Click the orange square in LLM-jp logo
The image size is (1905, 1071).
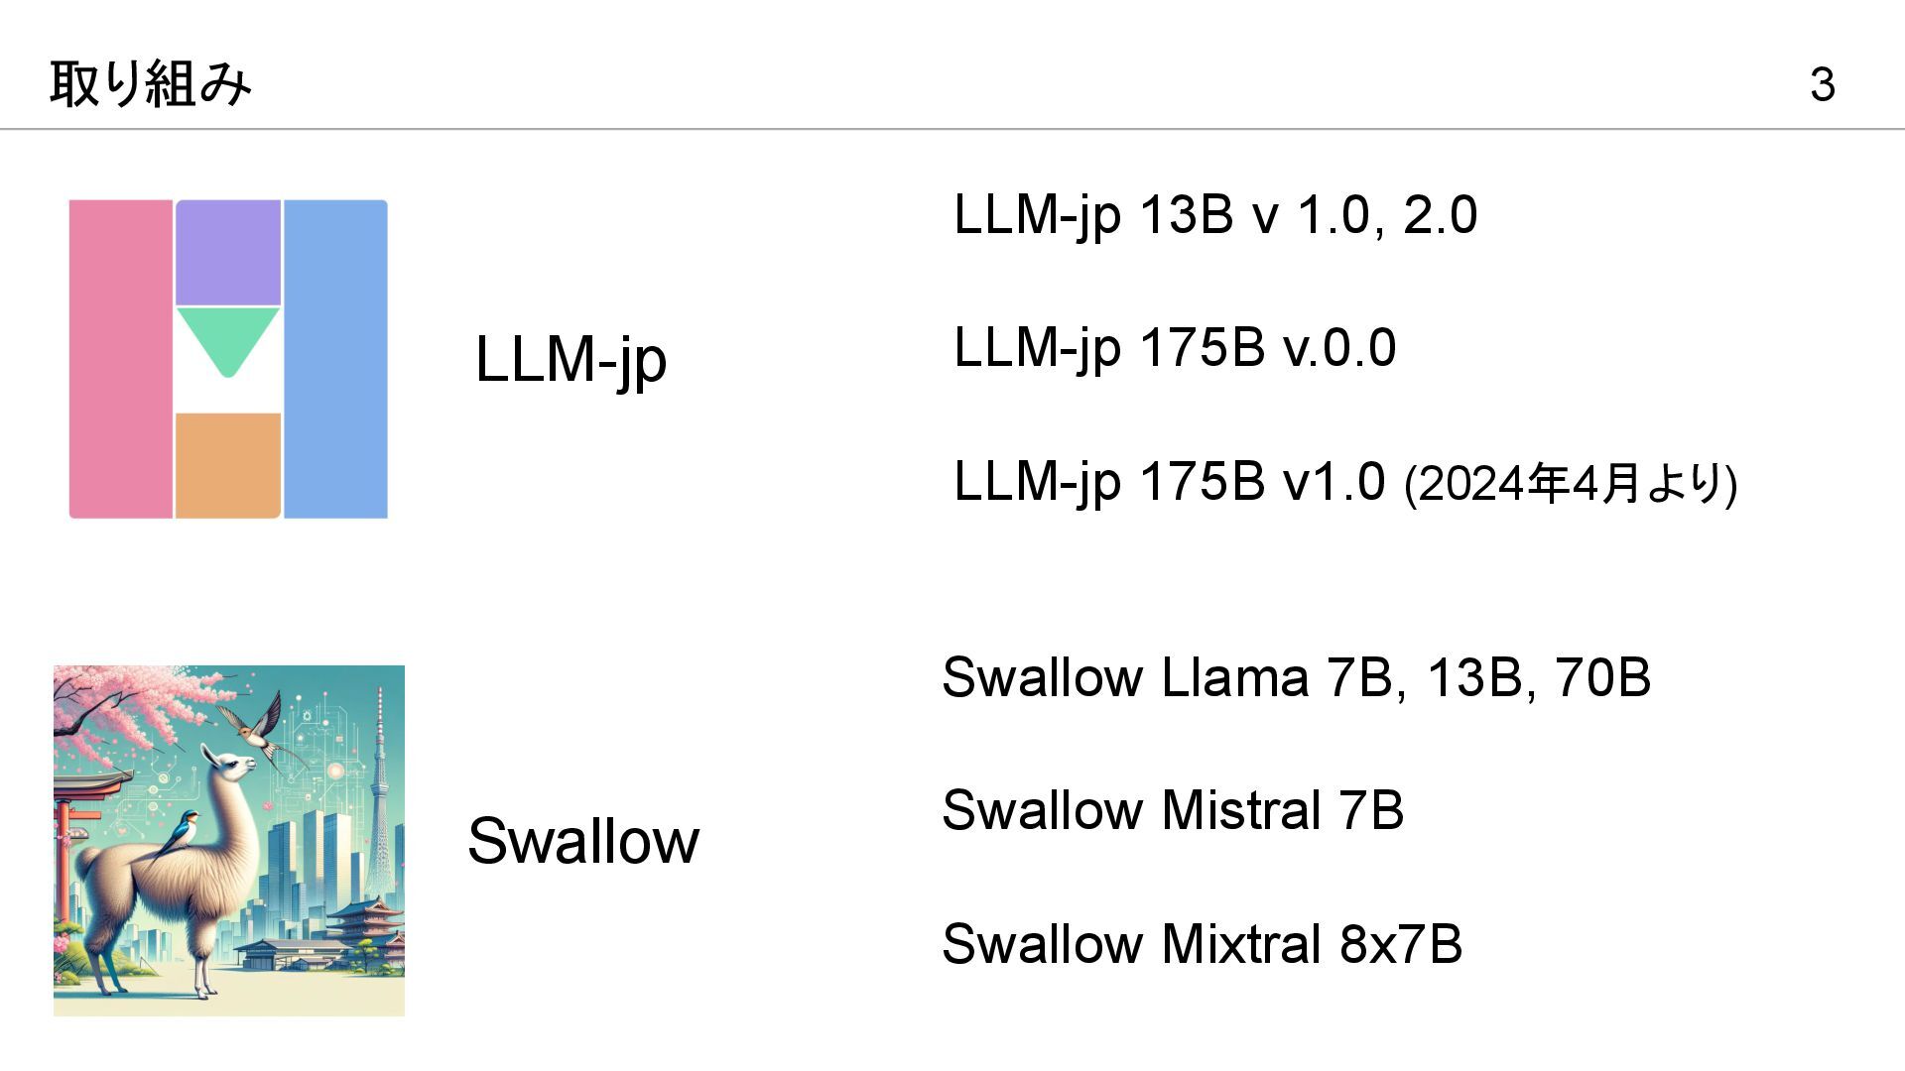tap(228, 464)
